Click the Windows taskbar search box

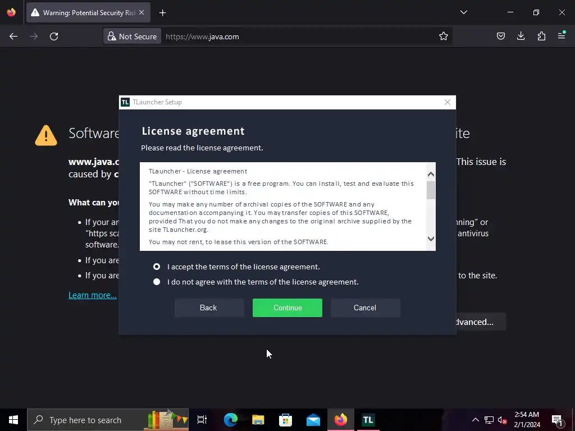point(108,420)
